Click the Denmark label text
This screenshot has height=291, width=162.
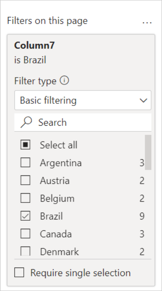click(x=59, y=252)
